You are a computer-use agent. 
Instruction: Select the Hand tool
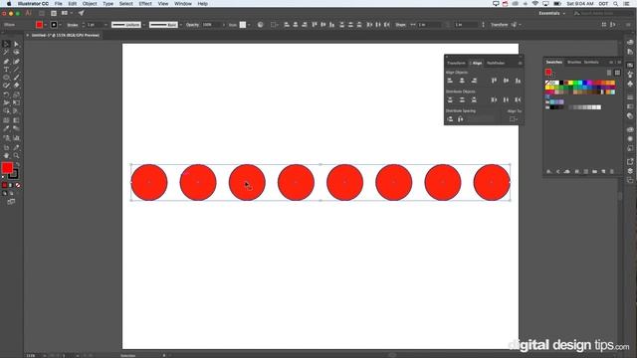(x=6, y=156)
